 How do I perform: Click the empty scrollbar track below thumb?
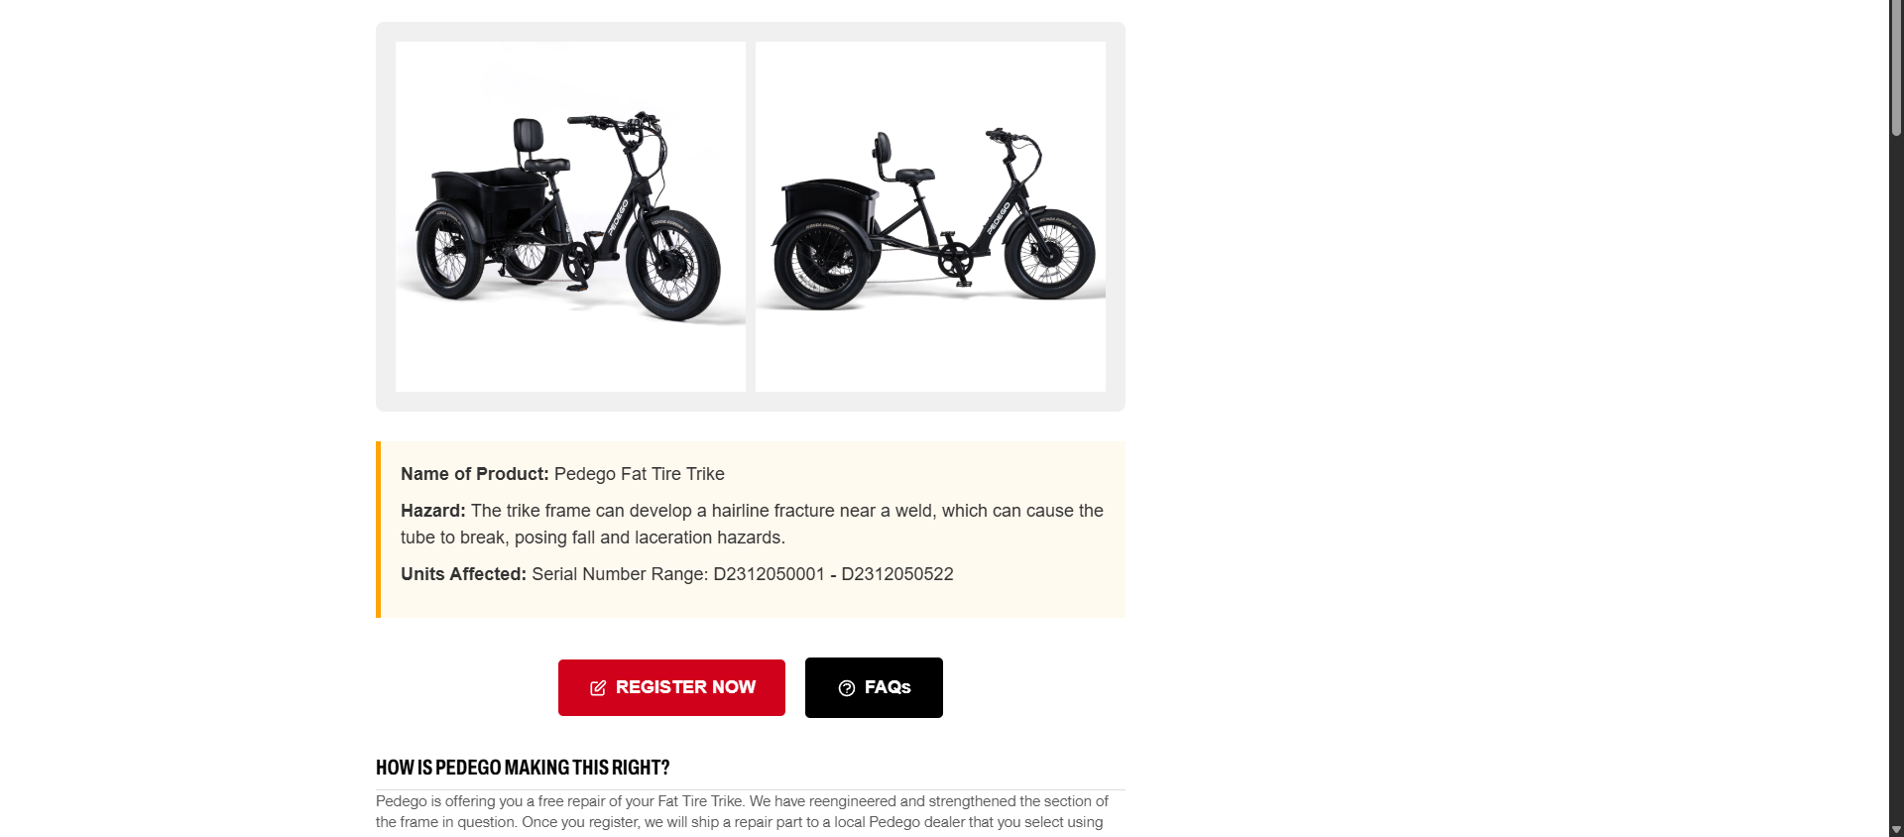1896,476
